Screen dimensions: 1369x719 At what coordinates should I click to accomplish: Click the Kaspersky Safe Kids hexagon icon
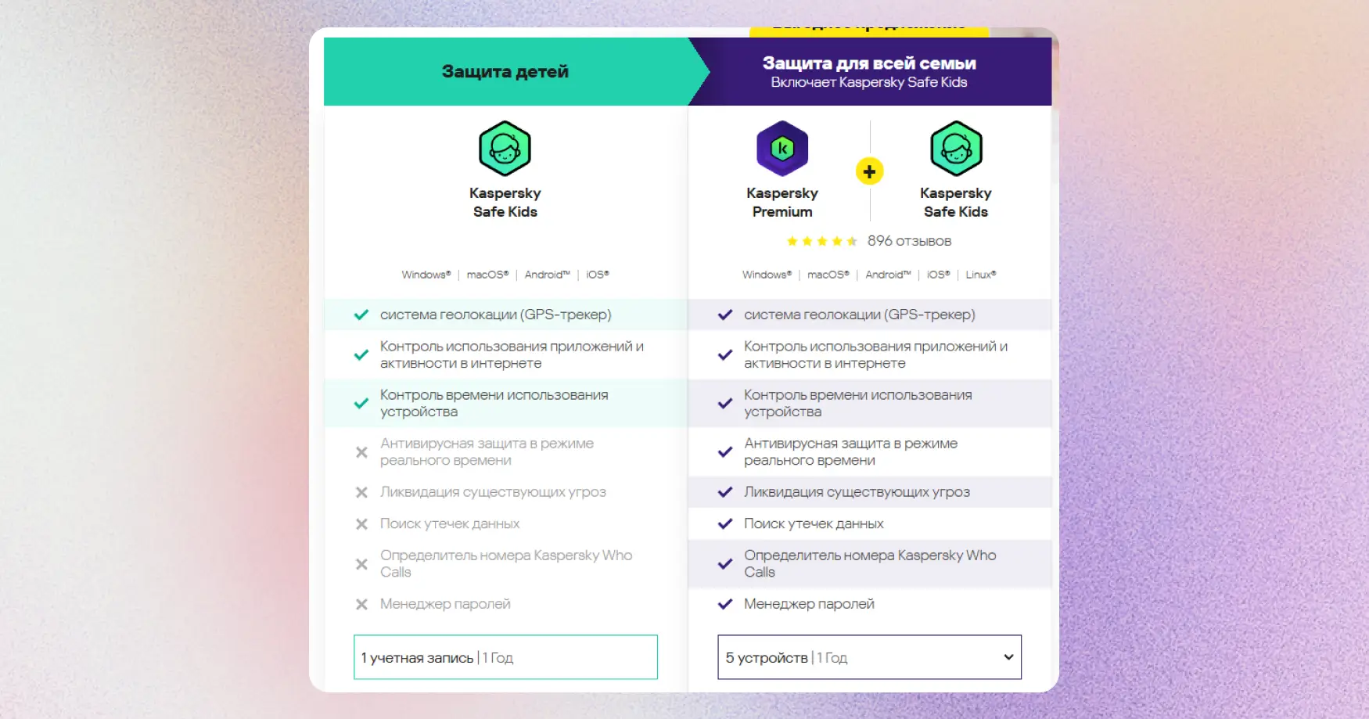pos(505,149)
